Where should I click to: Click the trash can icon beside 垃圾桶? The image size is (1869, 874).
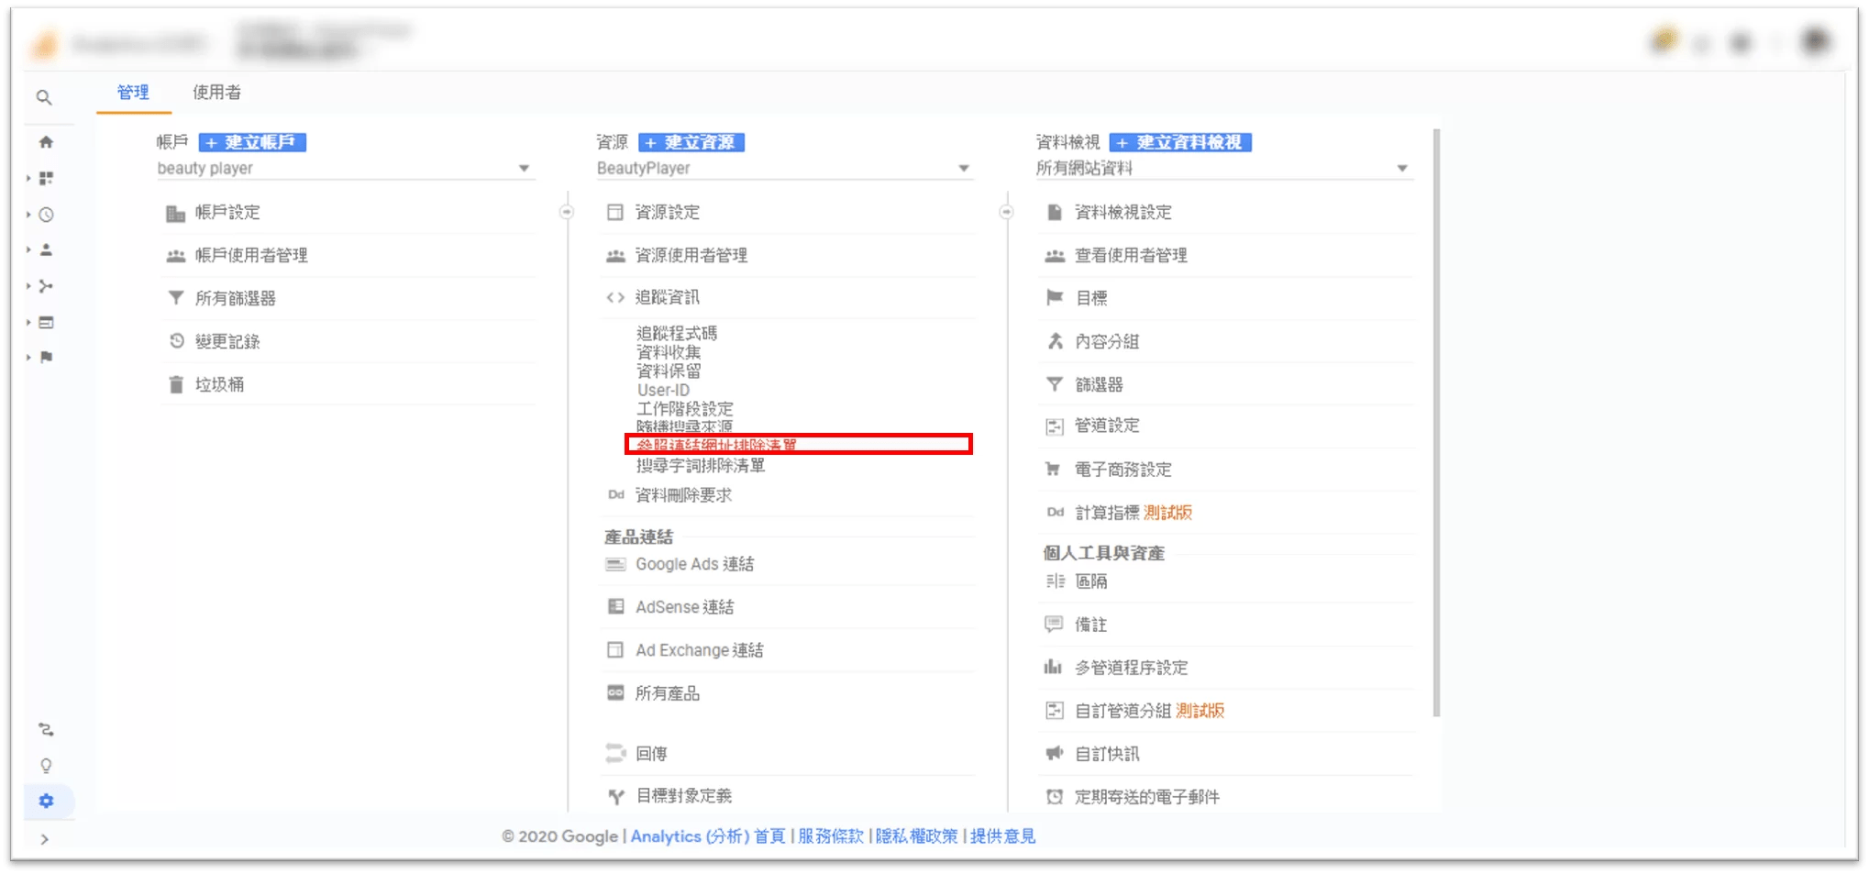[175, 384]
